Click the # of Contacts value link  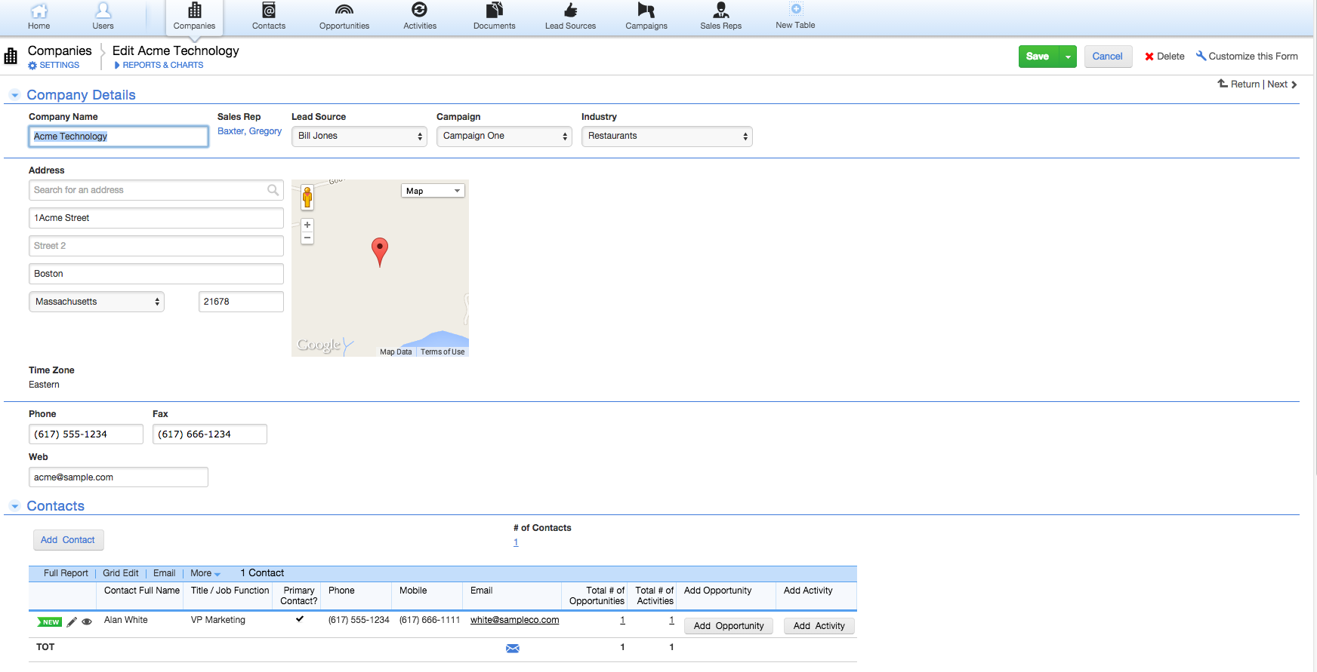click(516, 542)
